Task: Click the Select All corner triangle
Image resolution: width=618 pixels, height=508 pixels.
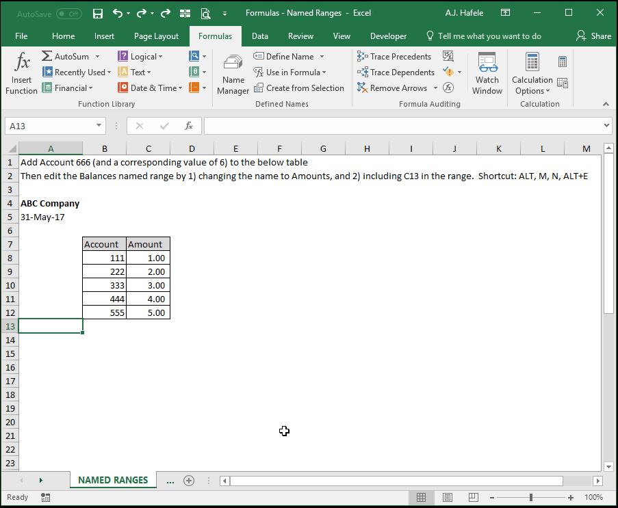Action: point(12,148)
